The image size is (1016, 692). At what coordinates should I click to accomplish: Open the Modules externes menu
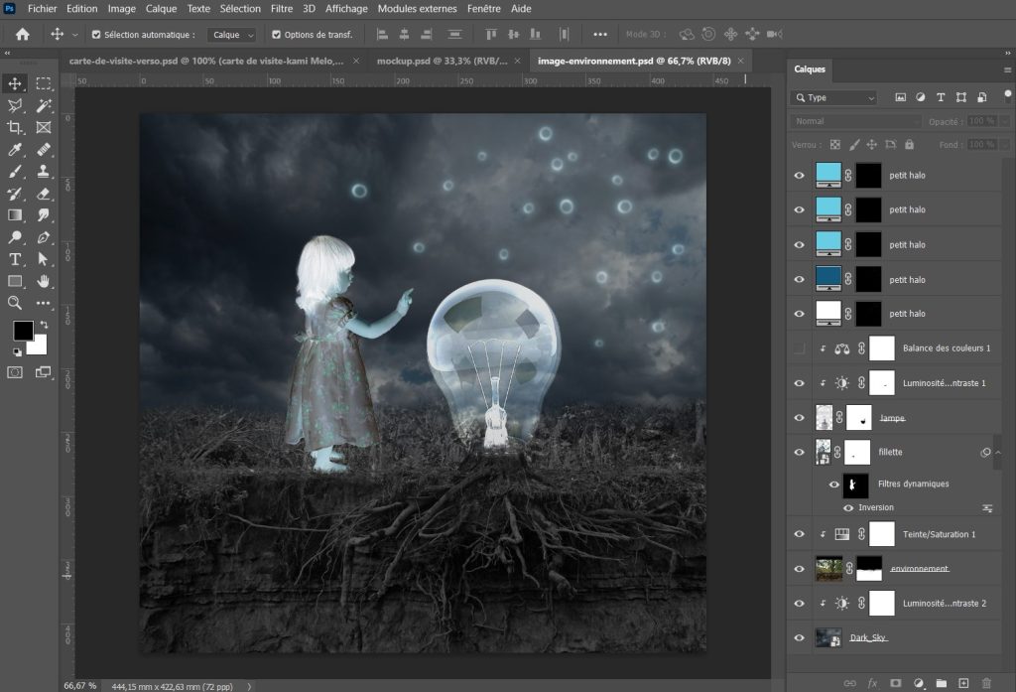click(x=418, y=8)
